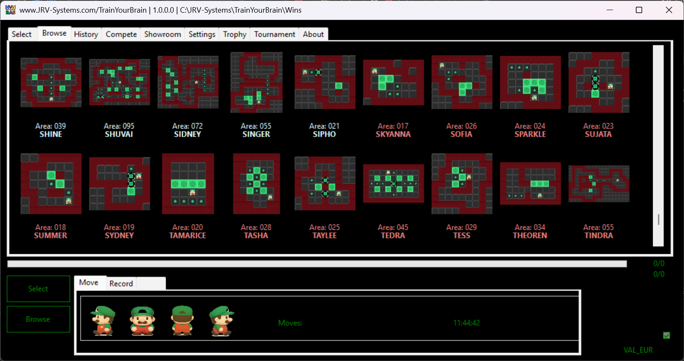Pick the SUJATA Area 023 level thumbnail
The height and width of the screenshot is (361, 684).
coord(599,82)
